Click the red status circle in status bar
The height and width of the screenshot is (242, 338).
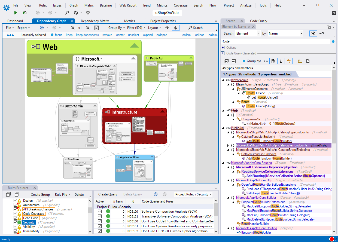pos(331,239)
